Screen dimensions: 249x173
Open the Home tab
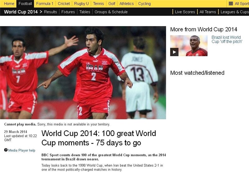pyautogui.click(x=9, y=4)
